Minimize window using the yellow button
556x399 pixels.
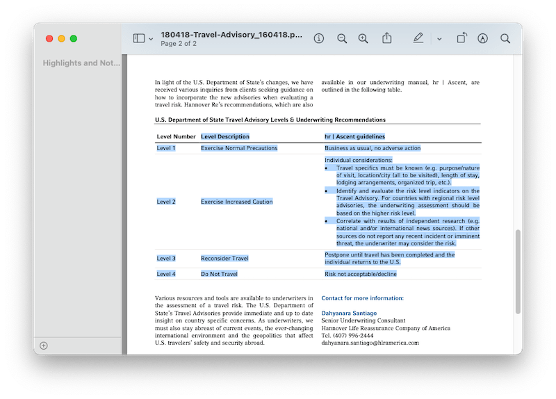pyautogui.click(x=61, y=39)
